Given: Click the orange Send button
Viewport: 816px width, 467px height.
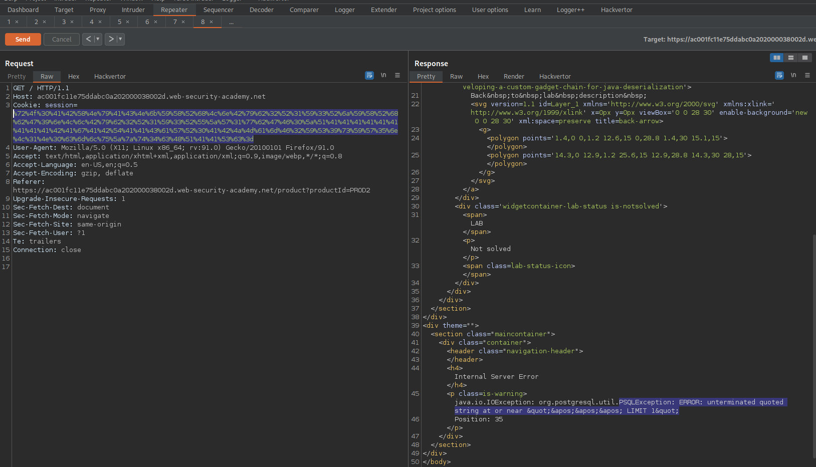Looking at the screenshot, I should click(x=23, y=39).
